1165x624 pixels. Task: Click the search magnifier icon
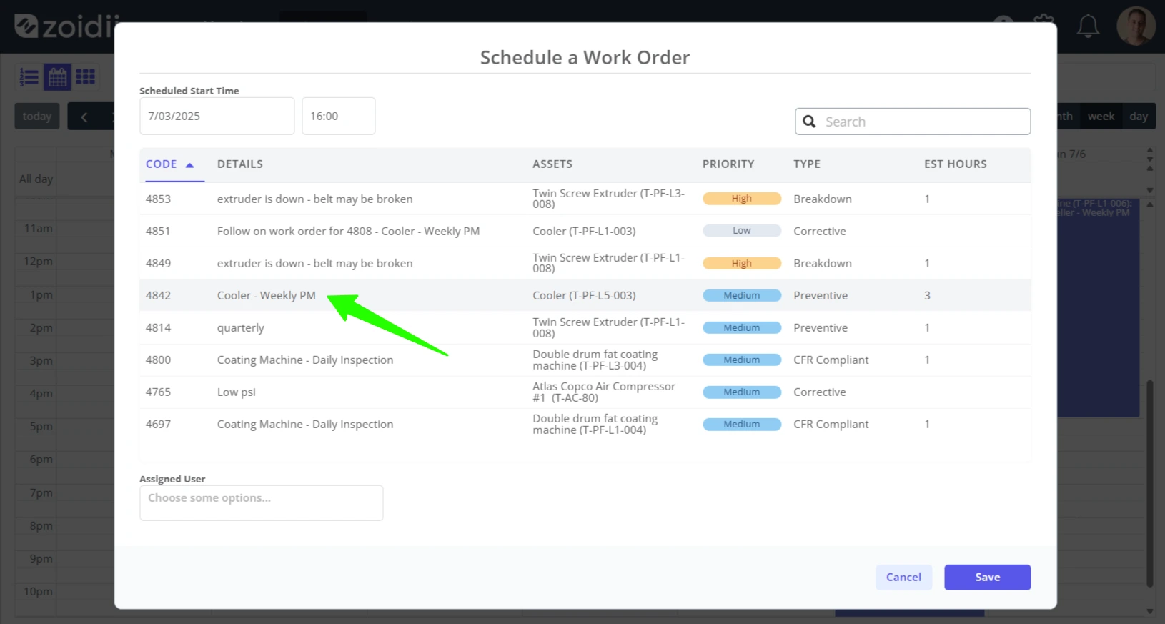[809, 122]
